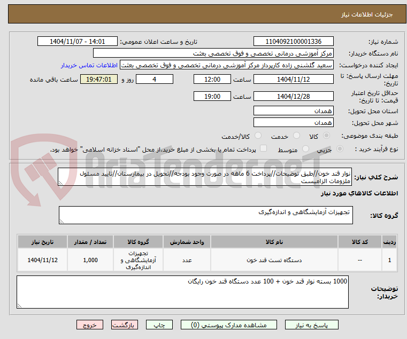Click the گروه کالا column header in table
This screenshot has width=407, height=339.
[x=138, y=242]
